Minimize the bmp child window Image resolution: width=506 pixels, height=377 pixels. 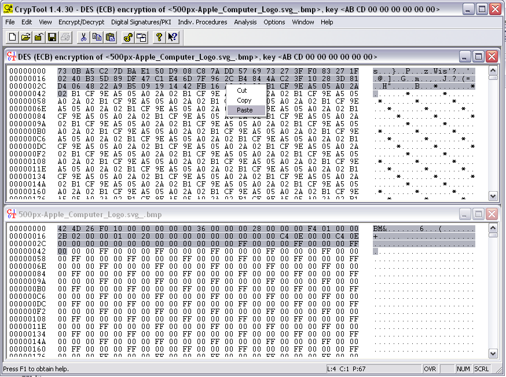(464, 214)
